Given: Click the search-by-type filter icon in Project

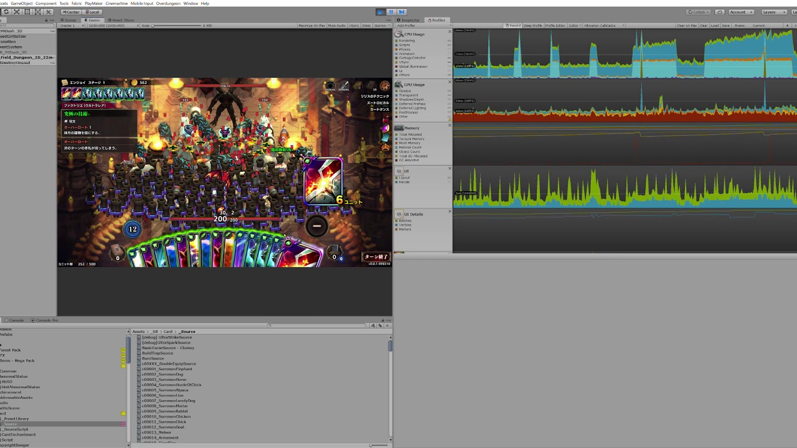Looking at the screenshot, I should [x=373, y=325].
